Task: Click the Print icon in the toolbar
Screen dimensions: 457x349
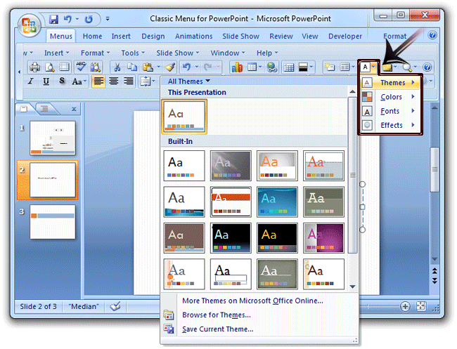Action: [x=34, y=67]
